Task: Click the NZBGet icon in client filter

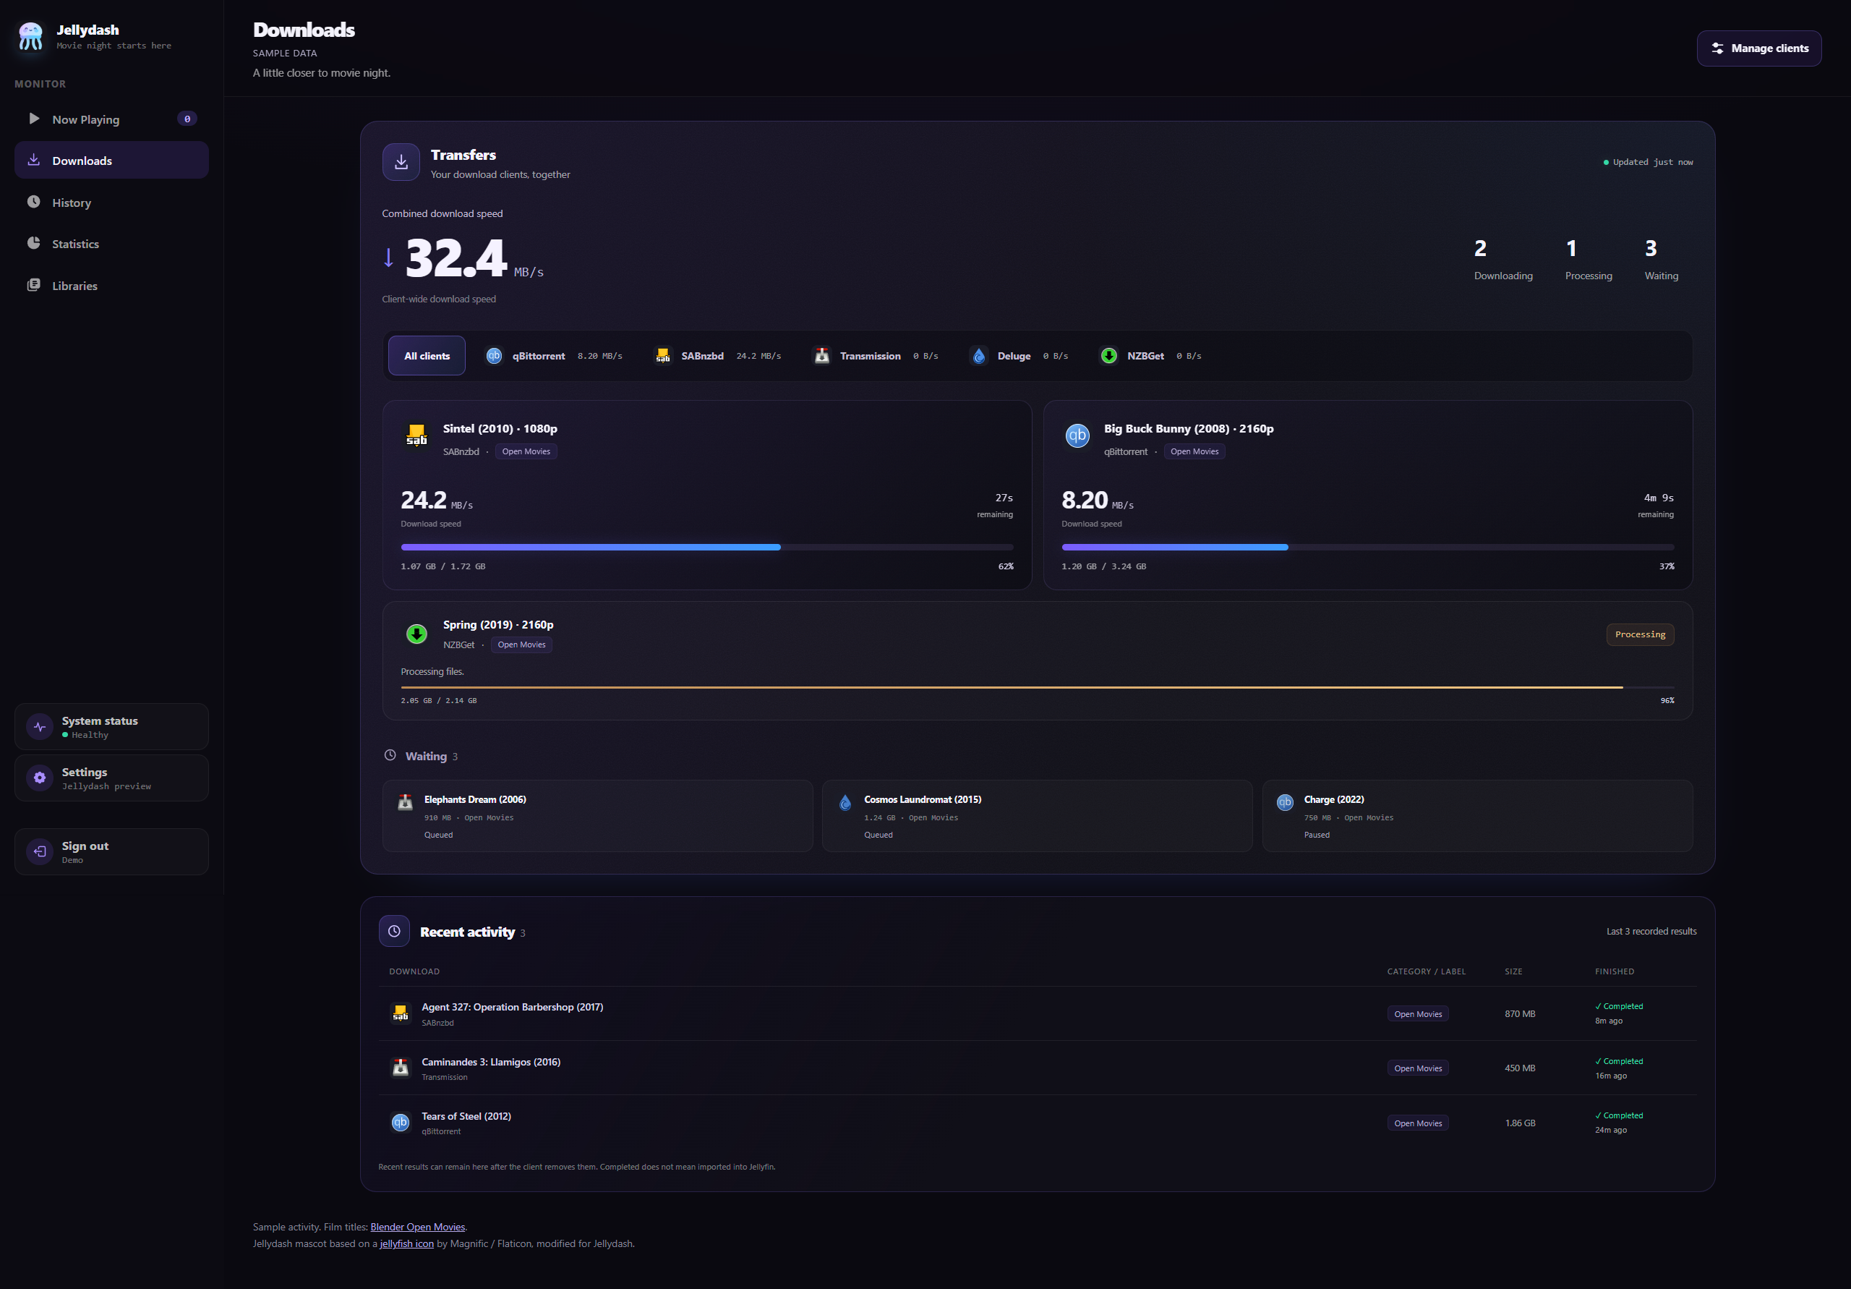Action: (x=1108, y=356)
